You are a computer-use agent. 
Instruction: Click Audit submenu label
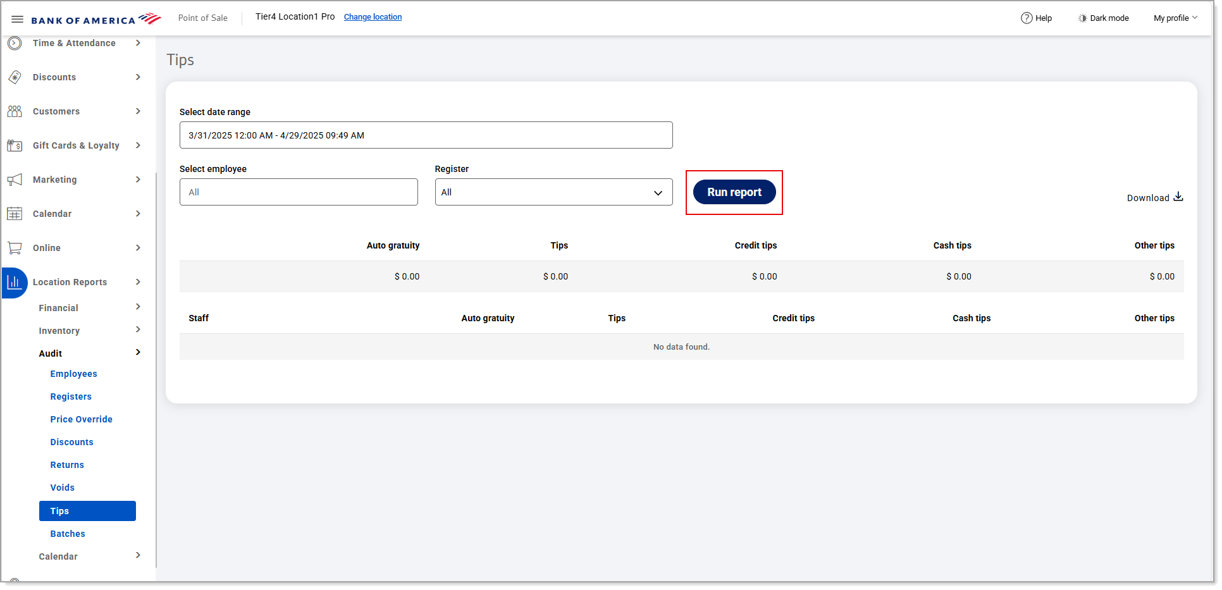point(51,353)
